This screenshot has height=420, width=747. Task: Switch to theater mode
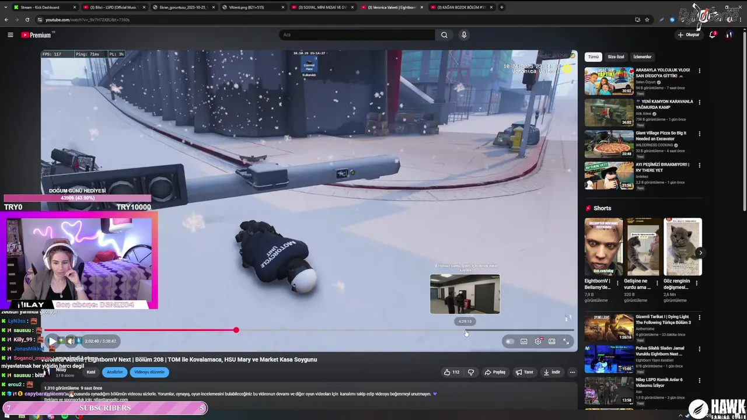(x=551, y=341)
